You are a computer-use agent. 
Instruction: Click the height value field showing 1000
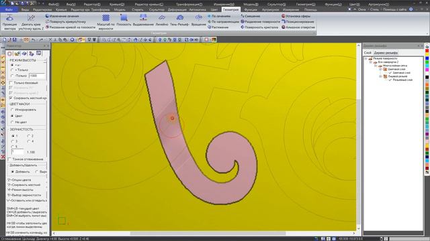tap(37, 76)
